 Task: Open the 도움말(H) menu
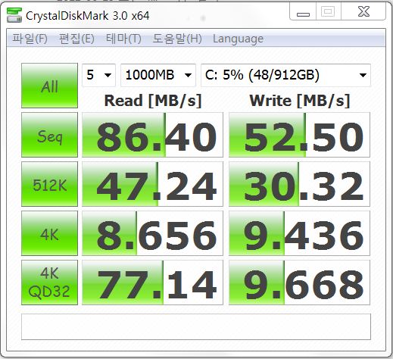click(177, 39)
